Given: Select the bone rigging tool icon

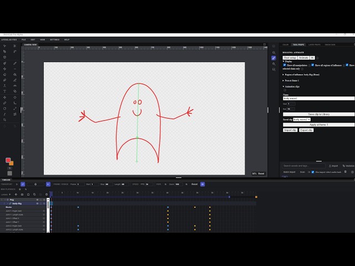Looking at the screenshot, I should tap(4, 85).
